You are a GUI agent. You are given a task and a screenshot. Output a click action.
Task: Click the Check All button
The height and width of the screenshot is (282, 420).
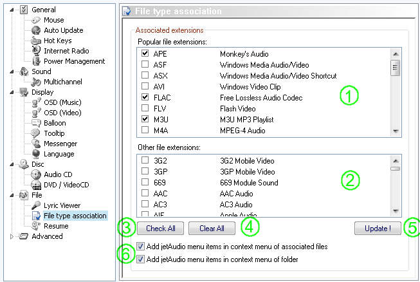click(160, 229)
